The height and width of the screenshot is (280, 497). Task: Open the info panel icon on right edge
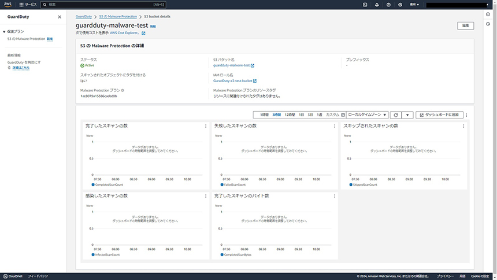(488, 14)
